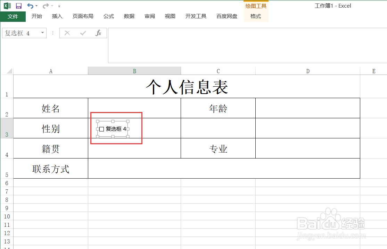Click the fx Insert Function icon

coord(98,33)
